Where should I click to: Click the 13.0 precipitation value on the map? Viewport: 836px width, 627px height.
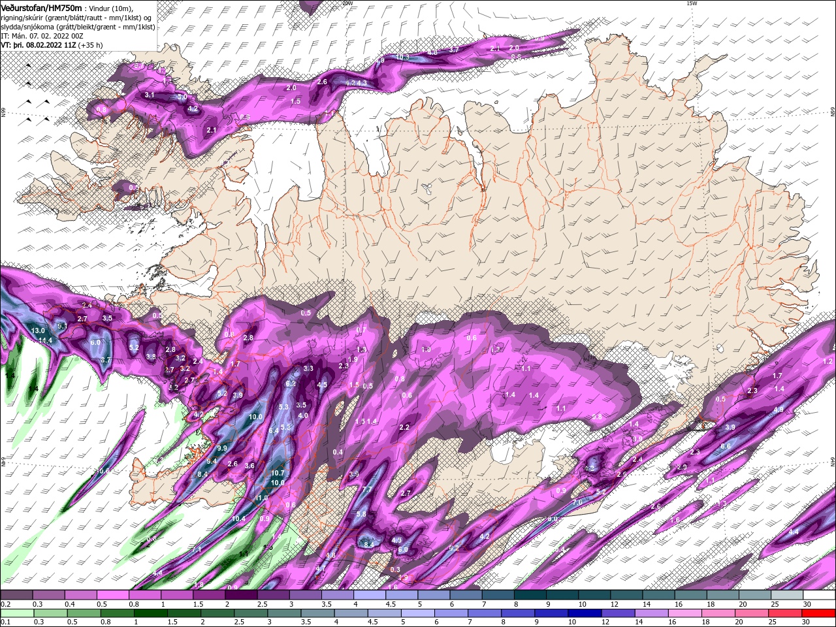click(x=39, y=331)
